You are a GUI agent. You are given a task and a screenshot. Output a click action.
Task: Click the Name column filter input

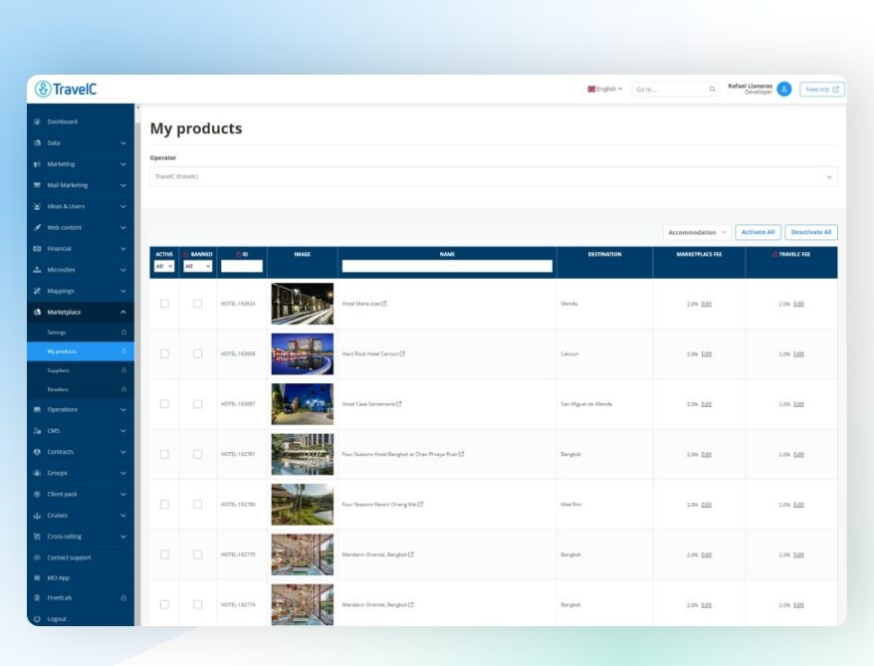pos(447,267)
